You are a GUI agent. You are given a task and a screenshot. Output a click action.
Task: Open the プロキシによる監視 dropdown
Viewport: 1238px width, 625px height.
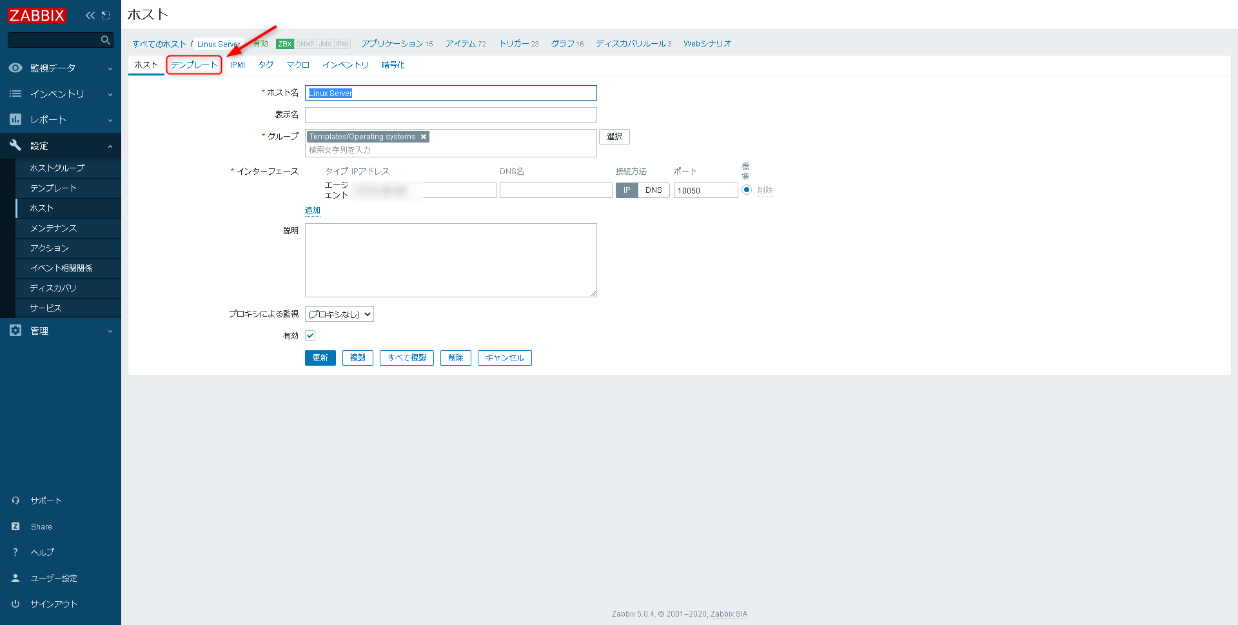[339, 314]
